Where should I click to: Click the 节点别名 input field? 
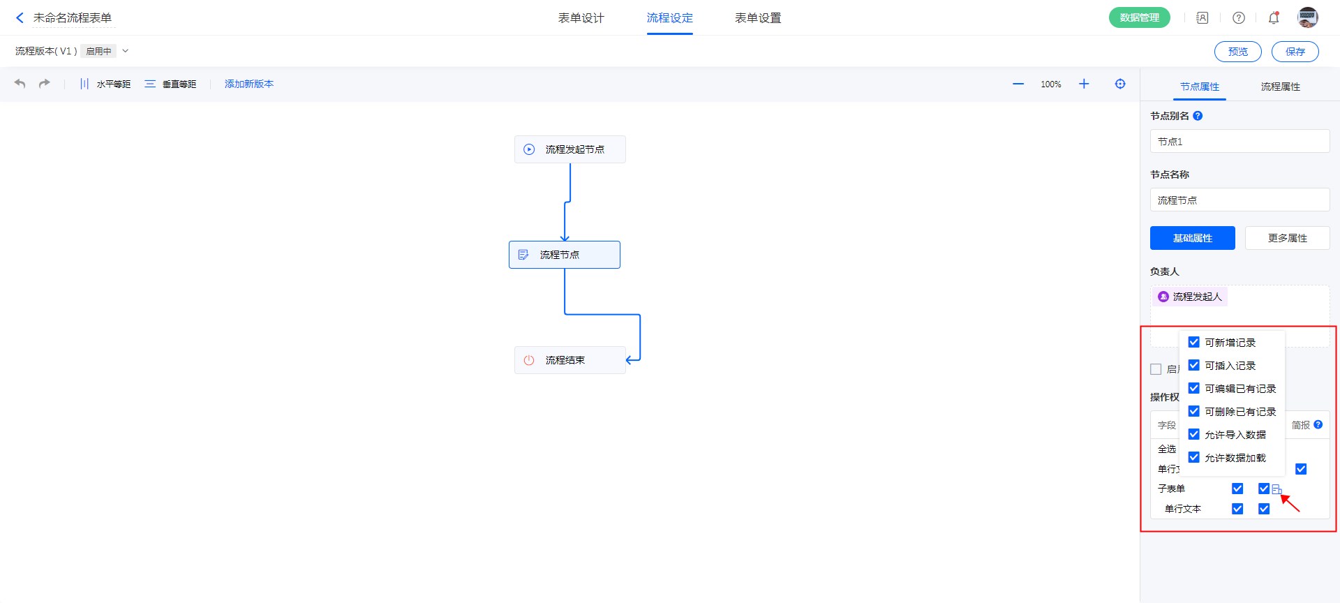1239,142
